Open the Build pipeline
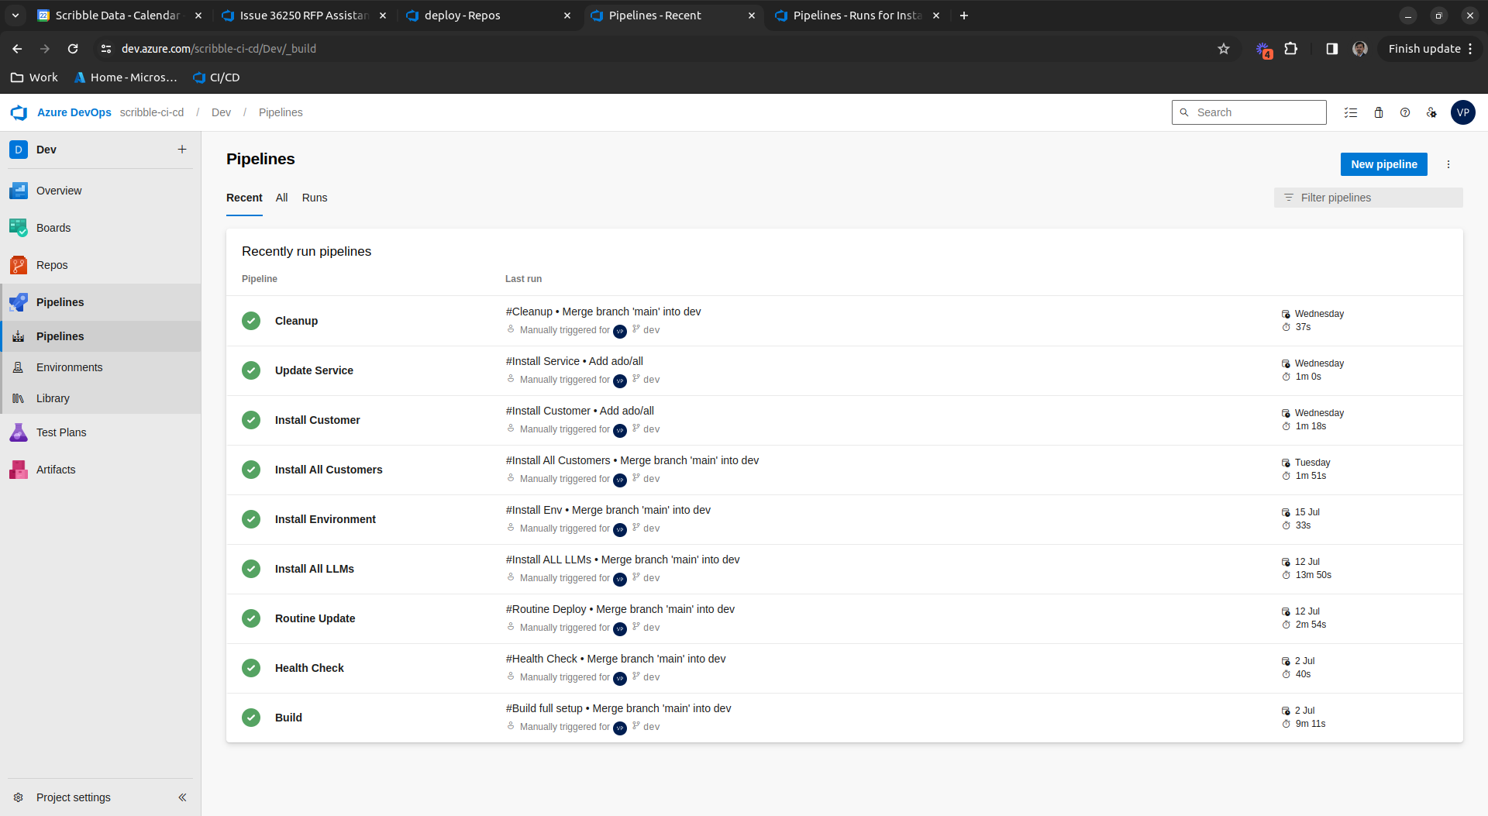This screenshot has width=1488, height=816. point(288,718)
